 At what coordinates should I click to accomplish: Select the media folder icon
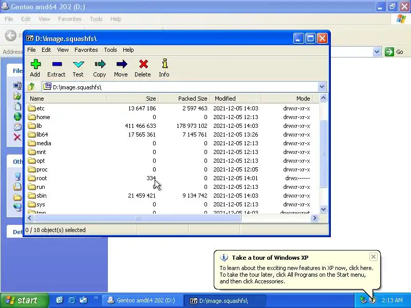click(x=32, y=143)
